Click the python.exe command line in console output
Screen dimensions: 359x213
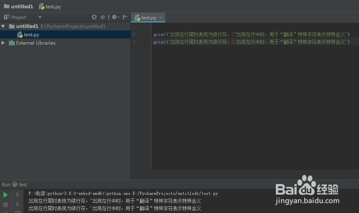coord(123,194)
